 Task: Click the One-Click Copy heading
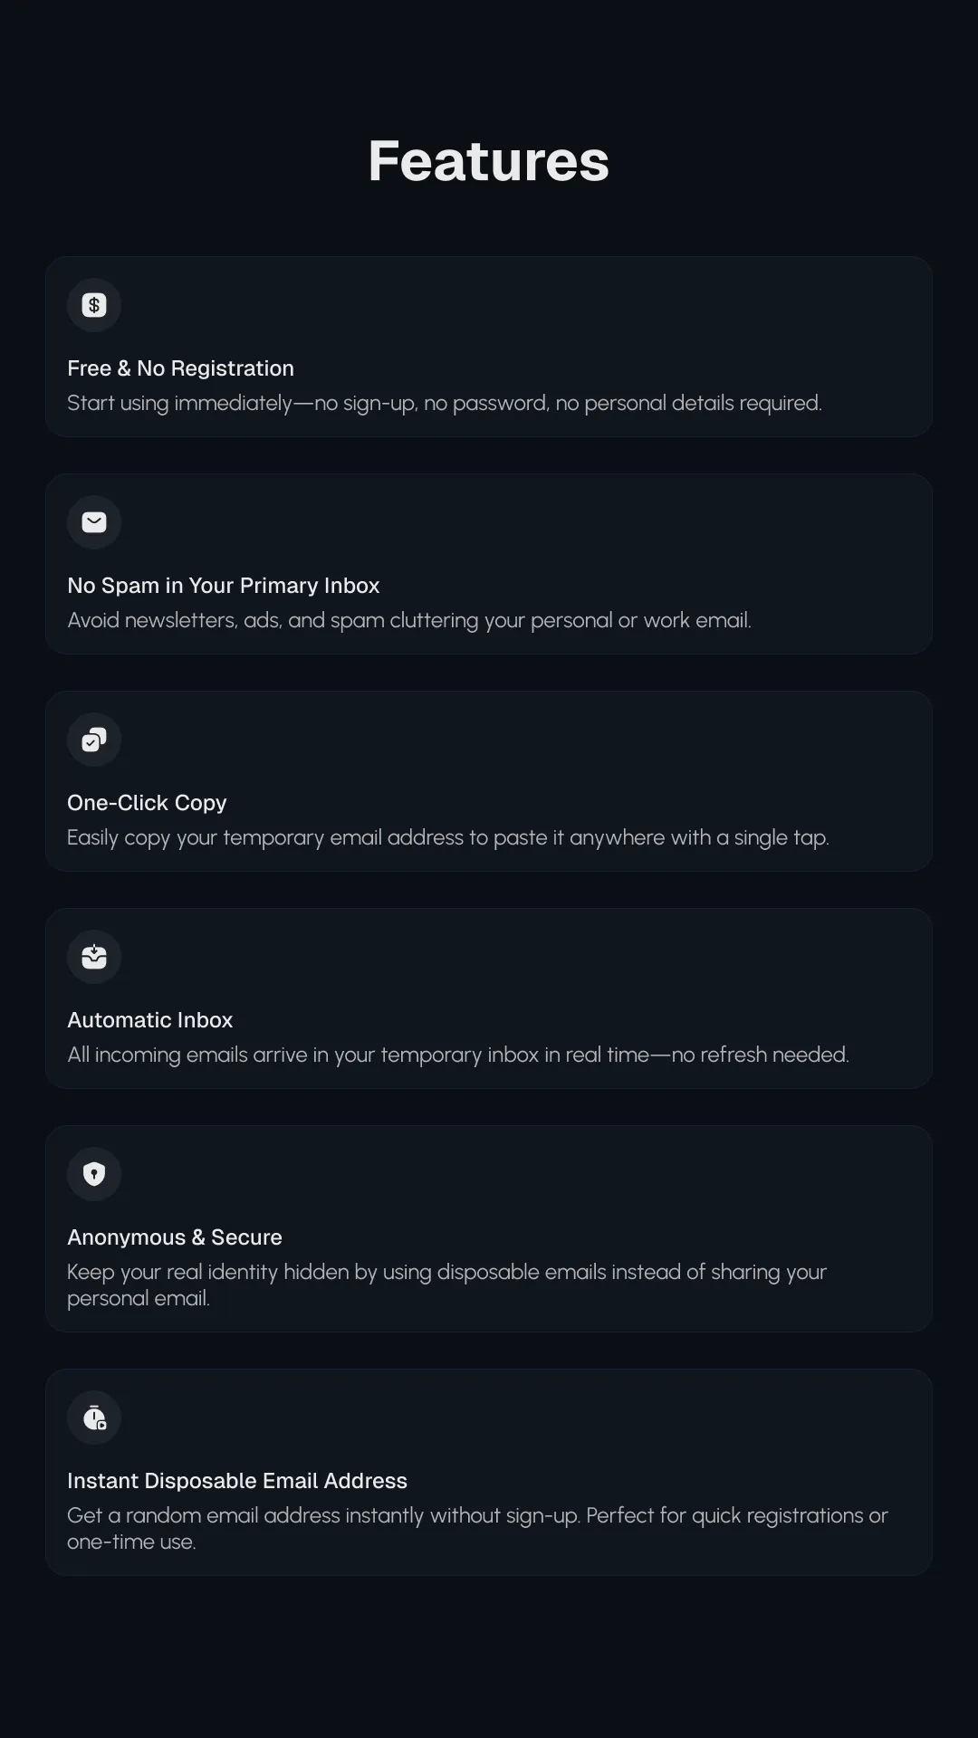pos(146,803)
